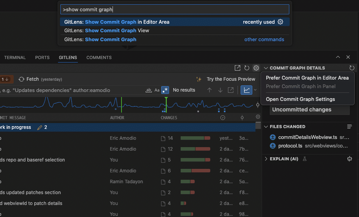Screen dimensions: 359x217
Task: Open minimap options dropdown arrow
Action: point(255,90)
